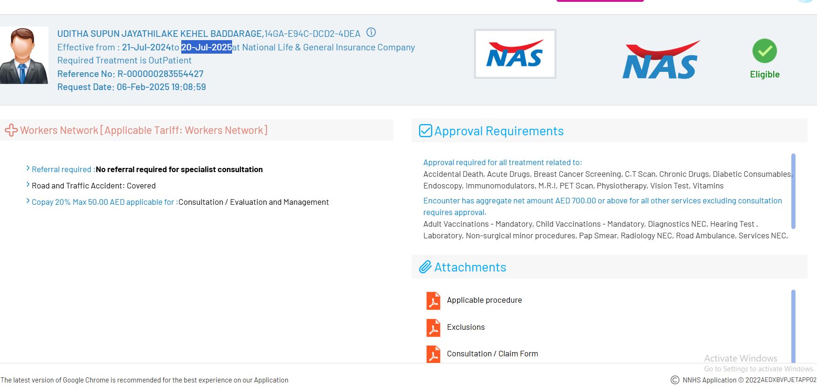The image size is (830, 389).
Task: Click the highlighted end date 20-Jul-2025
Action: click(x=206, y=48)
